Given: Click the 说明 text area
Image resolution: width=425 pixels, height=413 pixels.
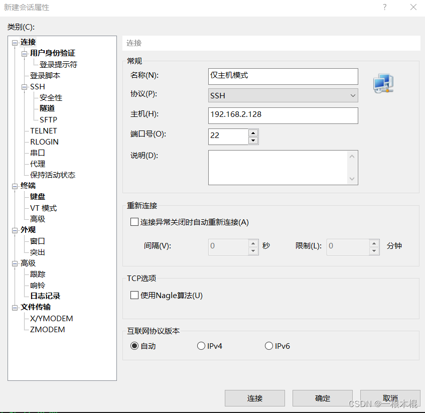Looking at the screenshot, I should [277, 168].
